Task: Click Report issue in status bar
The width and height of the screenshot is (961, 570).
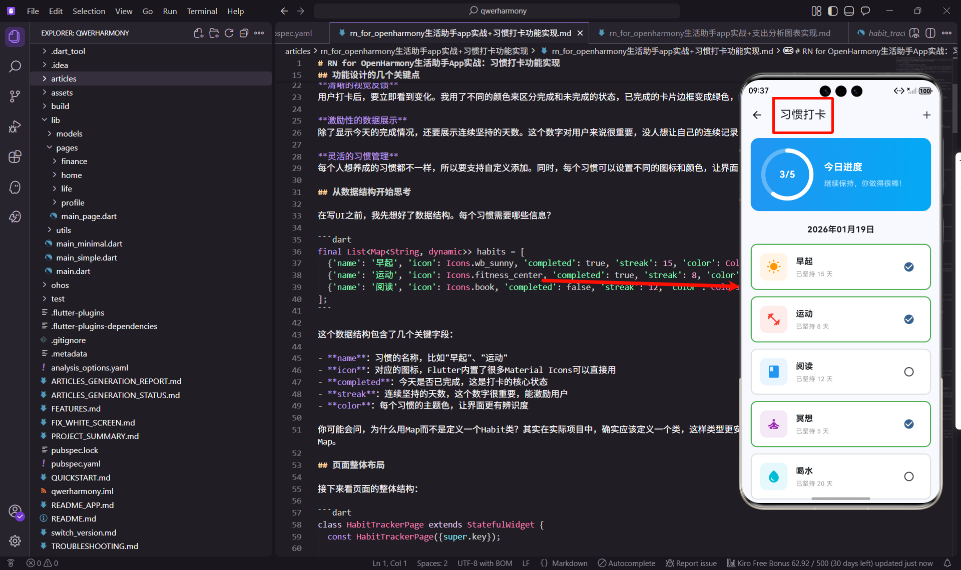Action: tap(691, 563)
